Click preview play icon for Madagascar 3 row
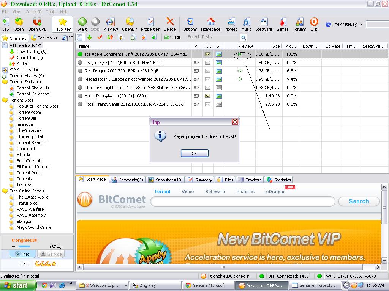This screenshot has height=291, width=389. coord(240,79)
